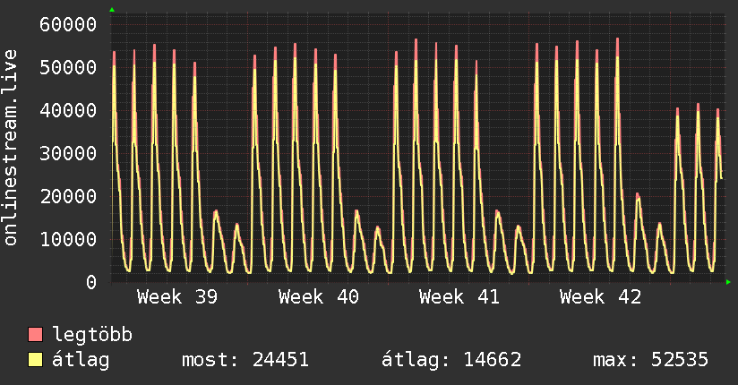
Task: Click the 40000 y-axis label
Action: click(x=68, y=111)
